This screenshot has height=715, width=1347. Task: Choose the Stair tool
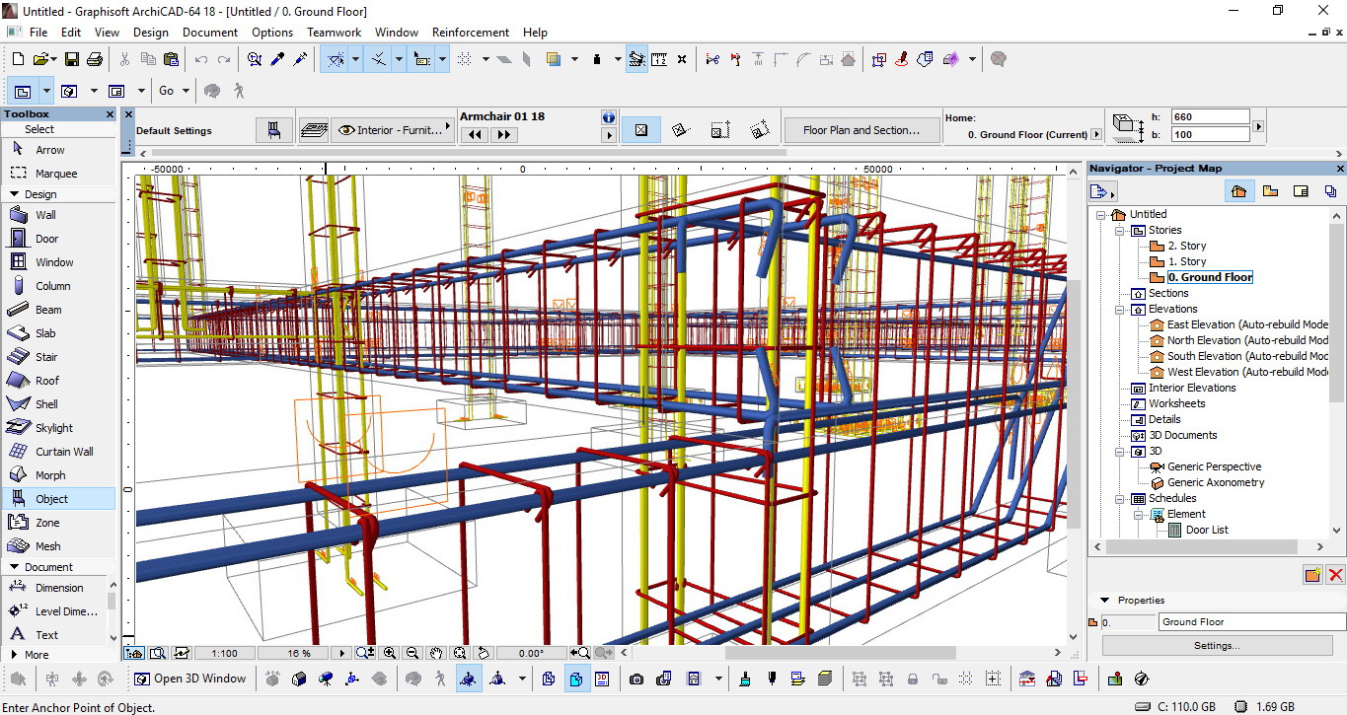pos(58,357)
